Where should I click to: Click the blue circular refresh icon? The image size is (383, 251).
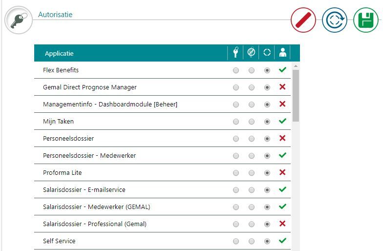tap(335, 21)
